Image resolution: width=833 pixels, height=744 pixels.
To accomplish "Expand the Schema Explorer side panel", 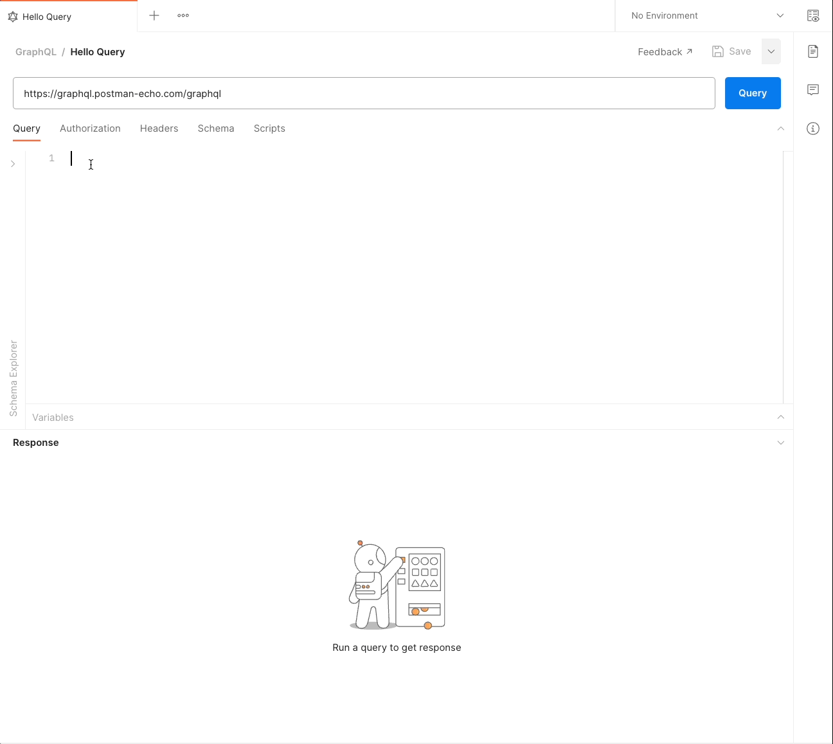I will coord(13,164).
